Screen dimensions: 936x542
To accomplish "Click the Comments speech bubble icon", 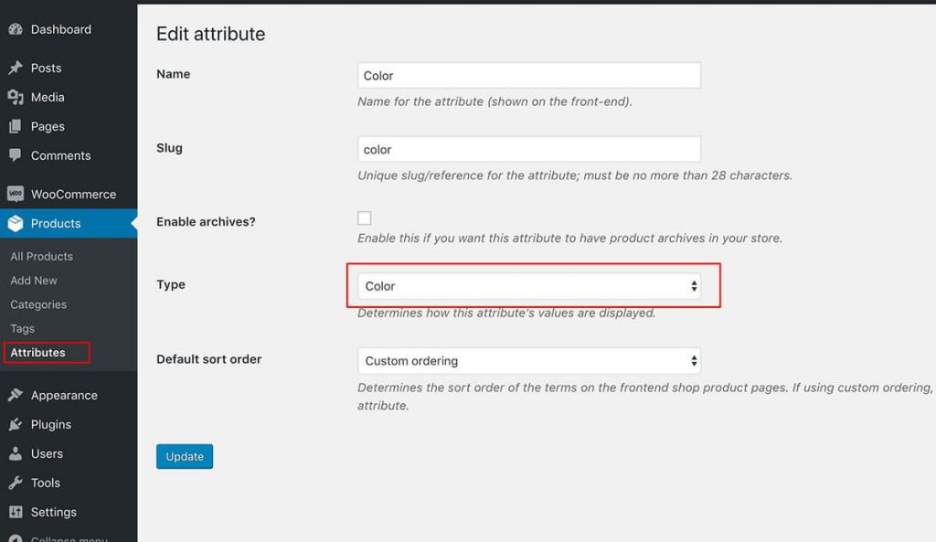I will click(x=16, y=155).
